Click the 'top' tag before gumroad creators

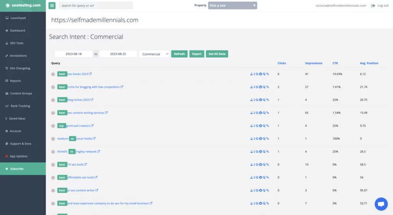pos(61,126)
